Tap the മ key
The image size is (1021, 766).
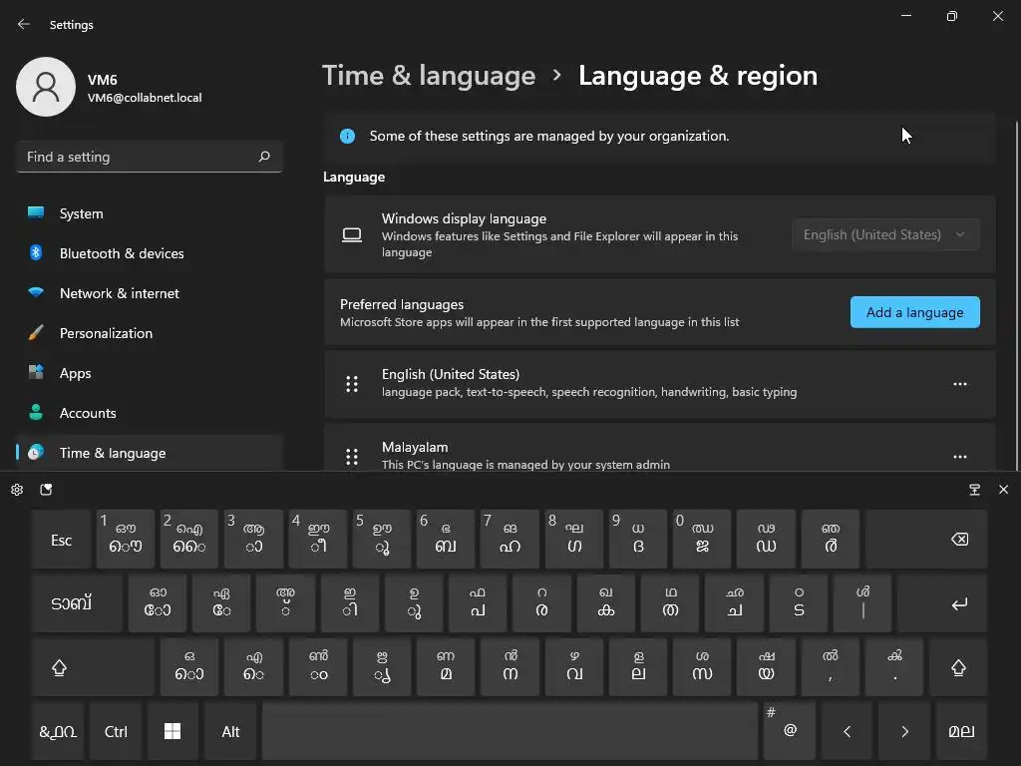tap(446, 667)
